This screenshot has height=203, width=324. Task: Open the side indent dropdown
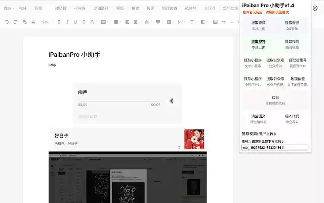(137, 22)
